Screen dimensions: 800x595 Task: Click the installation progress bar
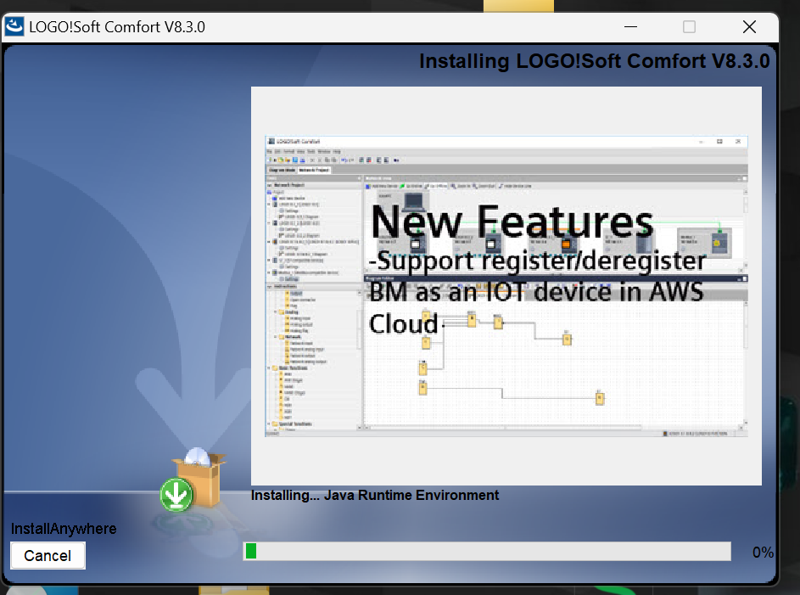487,551
